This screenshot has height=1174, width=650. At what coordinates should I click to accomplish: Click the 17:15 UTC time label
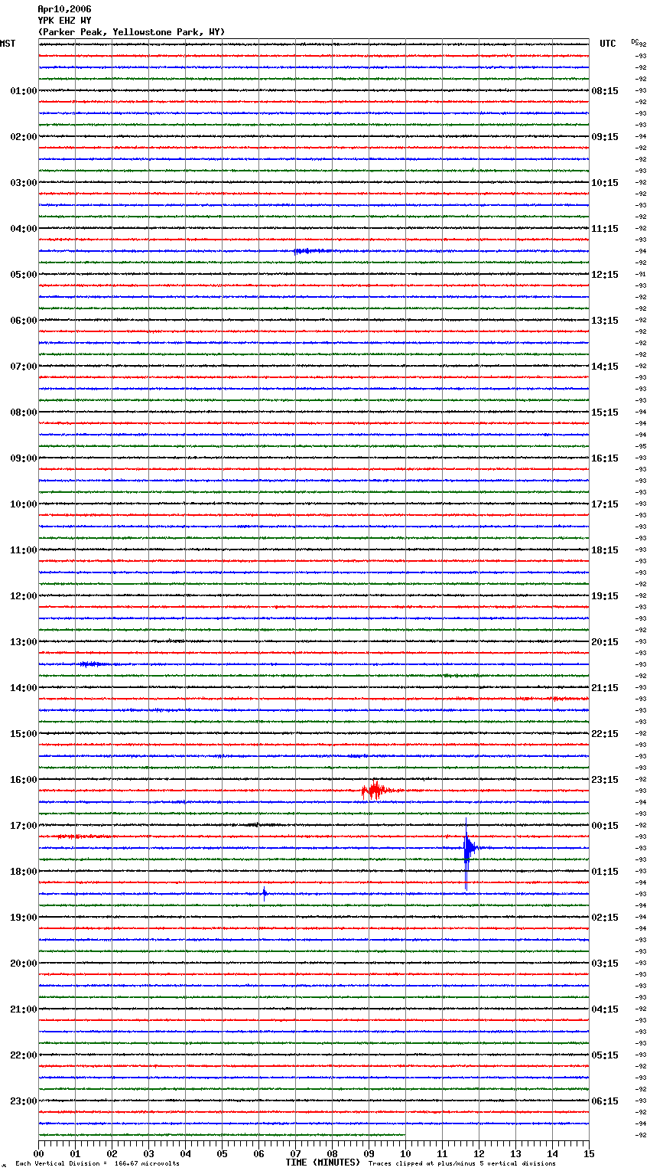click(605, 504)
